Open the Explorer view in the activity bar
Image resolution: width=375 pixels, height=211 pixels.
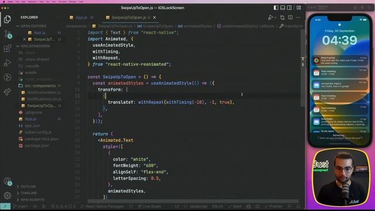tap(8, 19)
